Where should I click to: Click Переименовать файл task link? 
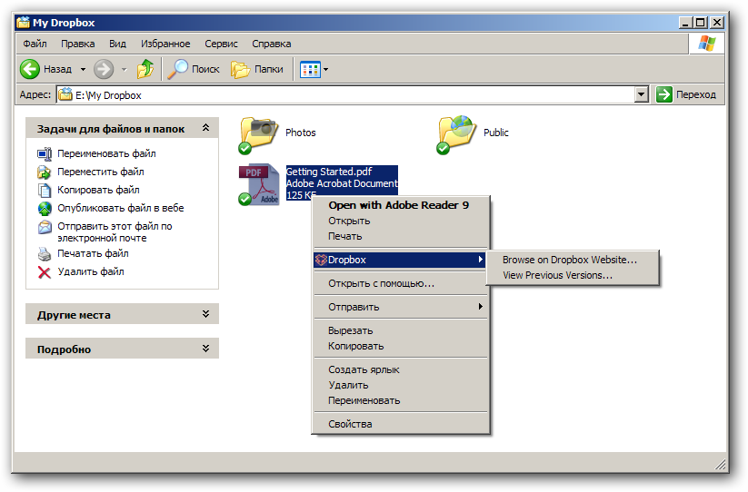[106, 153]
